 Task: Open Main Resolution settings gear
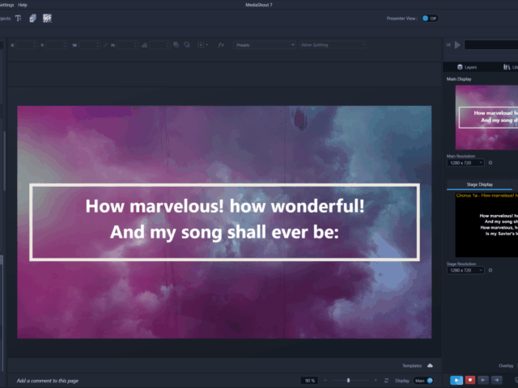coord(490,162)
